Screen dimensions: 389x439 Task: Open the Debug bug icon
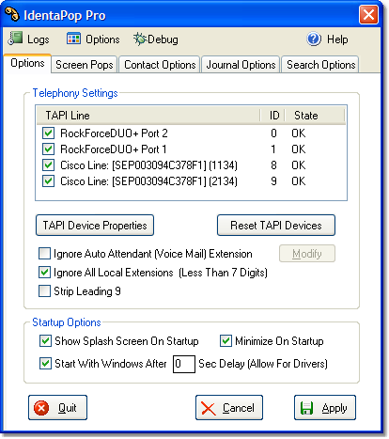coord(140,39)
